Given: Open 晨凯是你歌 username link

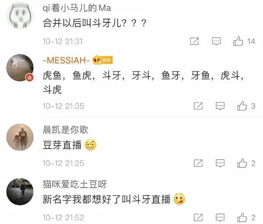Looking at the screenshot, I should coord(65,130).
